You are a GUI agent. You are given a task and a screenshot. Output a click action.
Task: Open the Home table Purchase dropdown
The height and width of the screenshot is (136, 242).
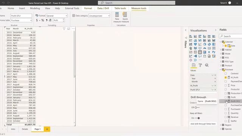21,20
